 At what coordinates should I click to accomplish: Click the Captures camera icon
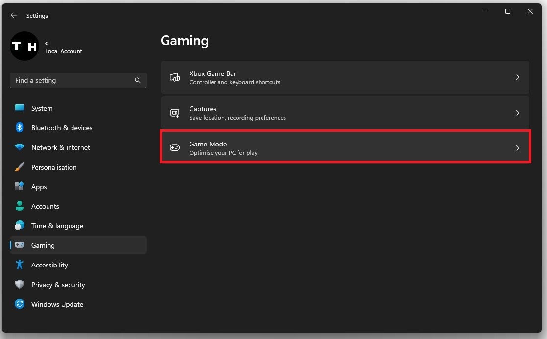click(x=175, y=113)
